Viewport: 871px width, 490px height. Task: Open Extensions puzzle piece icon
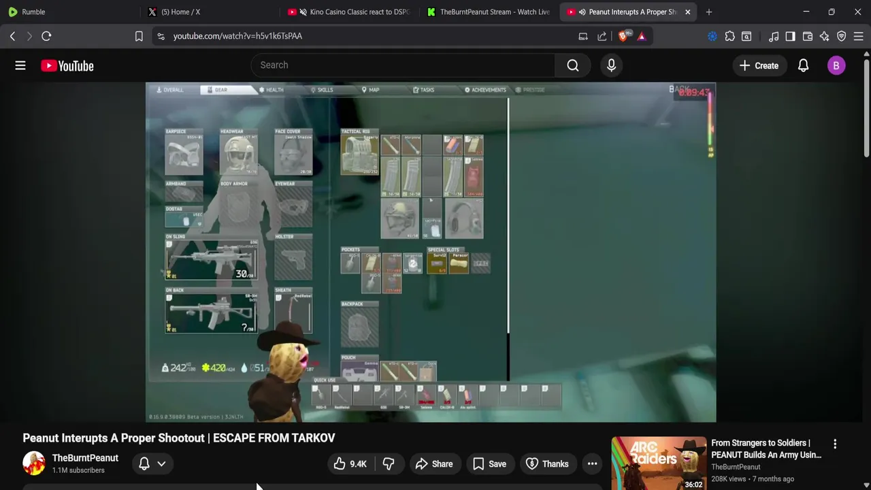[x=729, y=36]
